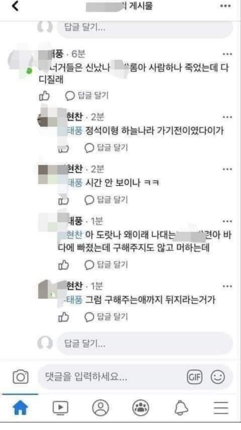The height and width of the screenshot is (430, 241).
Task: Open the profile tab icon
Action: [100, 408]
